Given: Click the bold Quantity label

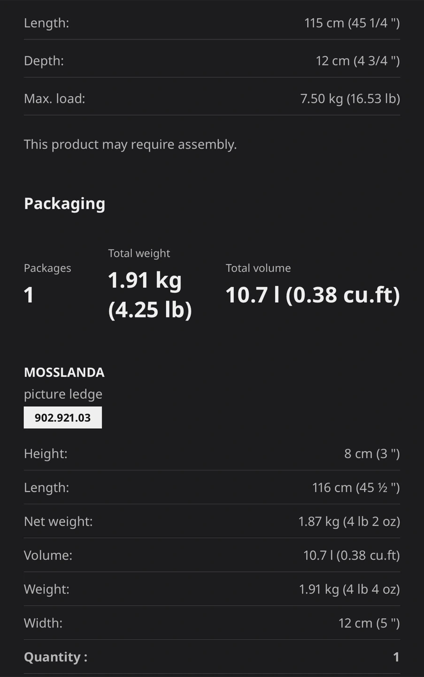Looking at the screenshot, I should pos(55,657).
